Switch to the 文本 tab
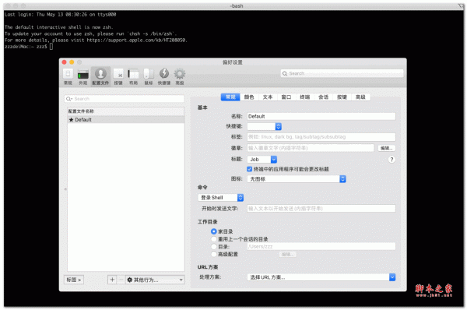Viewport: 467px width, 310px height. coord(268,97)
